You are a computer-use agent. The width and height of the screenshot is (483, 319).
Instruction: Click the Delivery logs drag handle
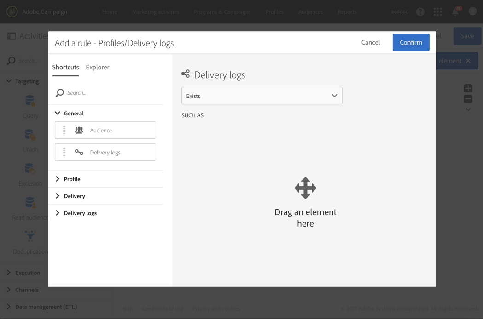click(x=64, y=152)
